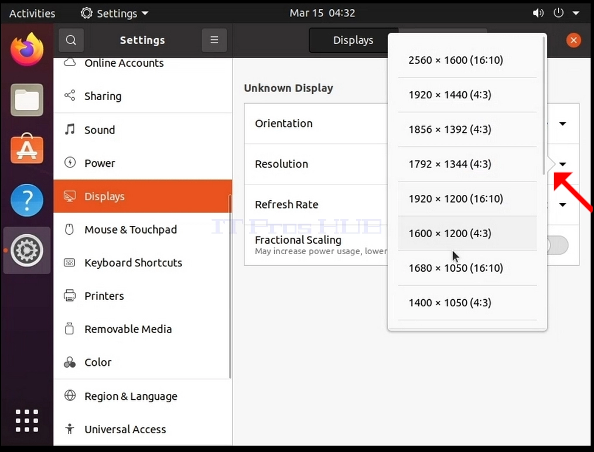Click the Color icon in sidebar
Screen dimensions: 594x452
click(70, 362)
